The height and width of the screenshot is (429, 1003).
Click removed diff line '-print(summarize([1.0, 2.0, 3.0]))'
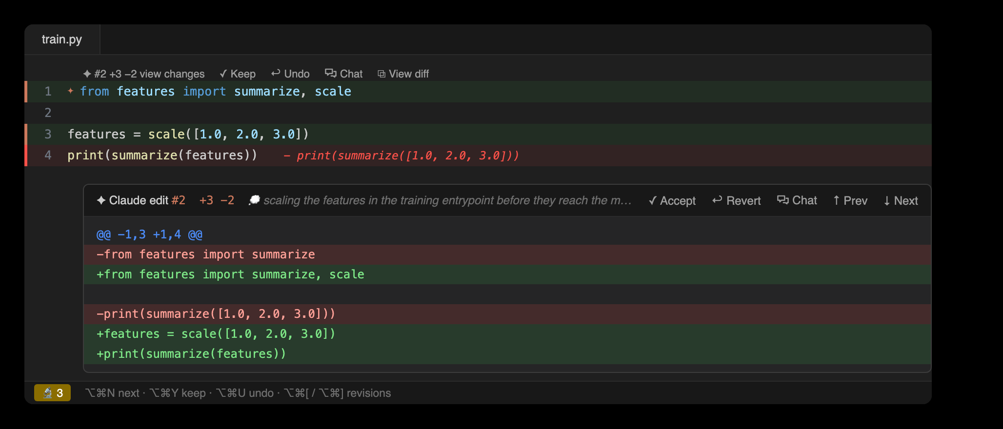point(507,314)
